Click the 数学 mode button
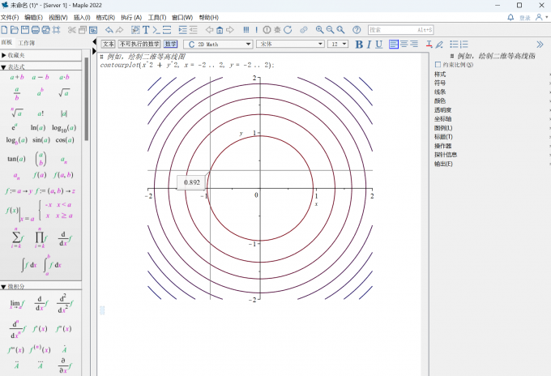 click(171, 44)
